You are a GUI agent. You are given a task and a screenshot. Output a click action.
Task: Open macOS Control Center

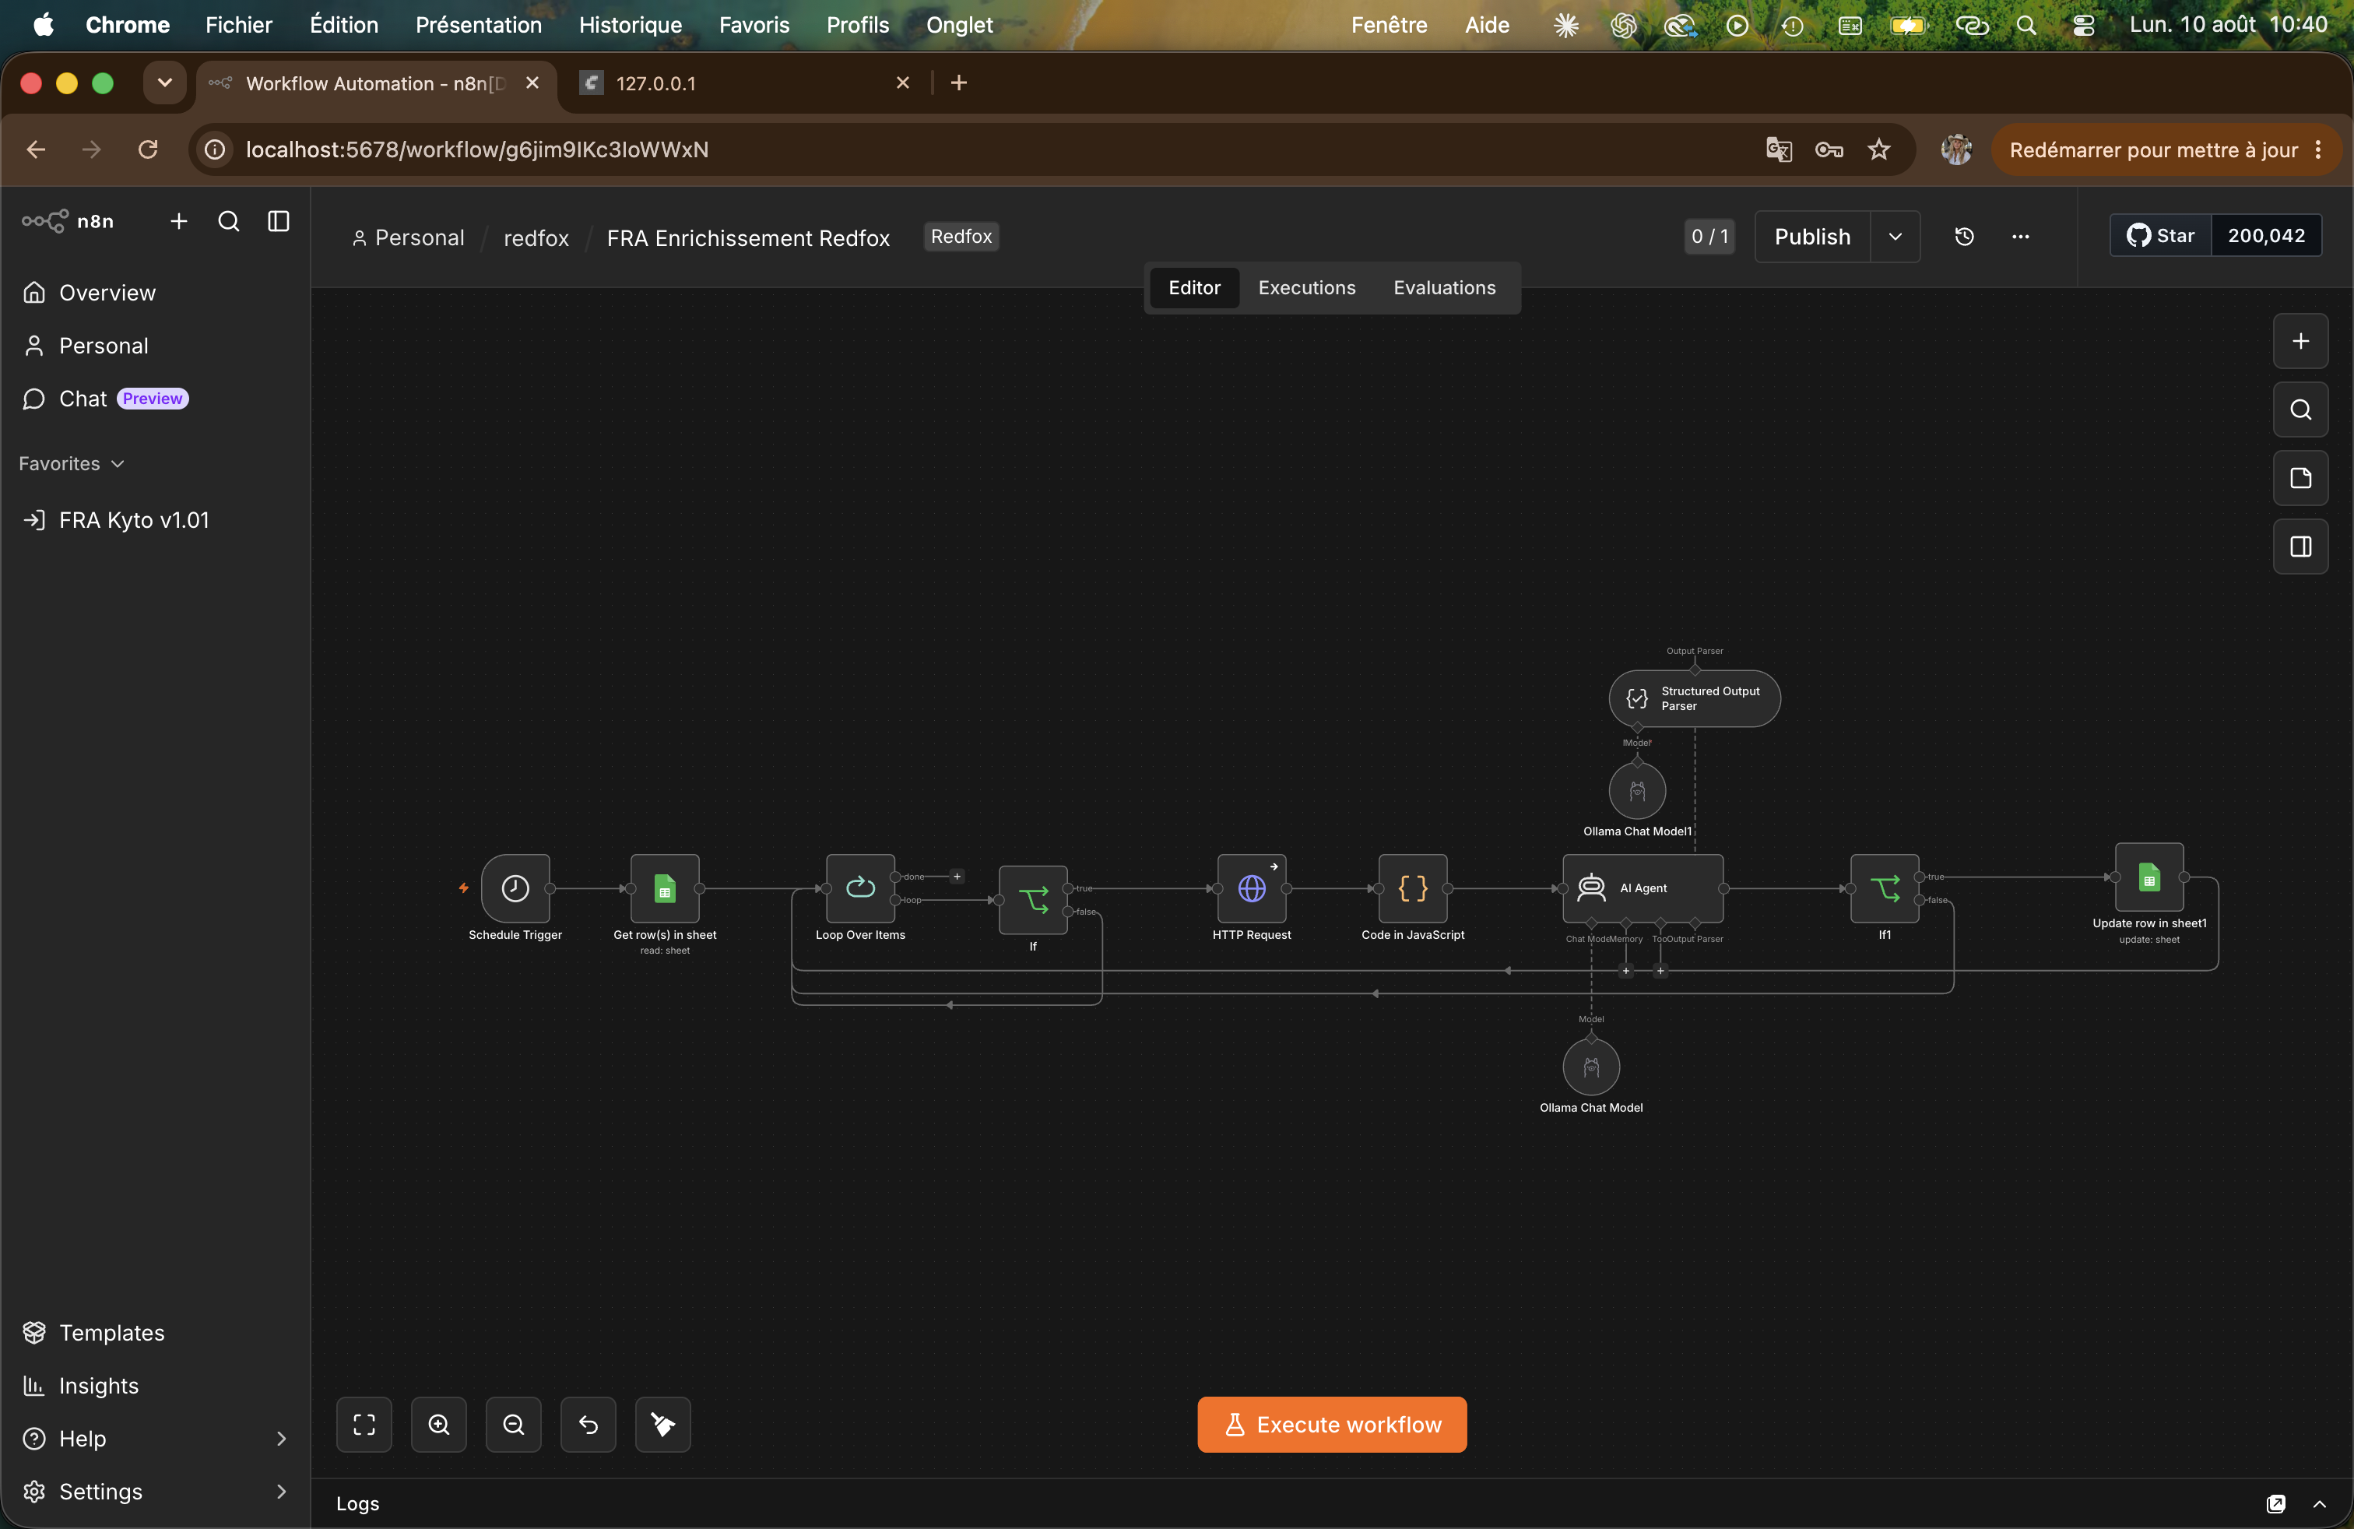tap(2083, 25)
